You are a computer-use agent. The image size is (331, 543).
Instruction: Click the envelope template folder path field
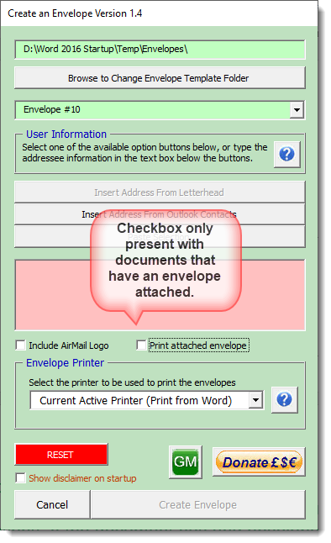160,50
